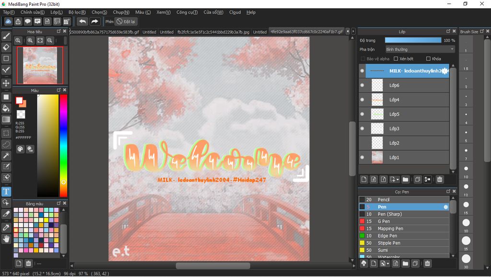Select the Mapping Pen brush
Image resolution: width=491 pixels, height=277 pixels.
pyautogui.click(x=404, y=229)
